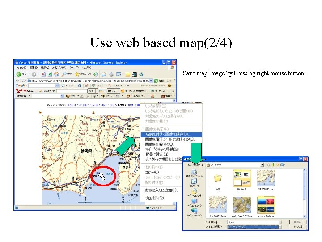Click the Google toolbar logo
The width and height of the screenshot is (322, 242).
coord(20,86)
